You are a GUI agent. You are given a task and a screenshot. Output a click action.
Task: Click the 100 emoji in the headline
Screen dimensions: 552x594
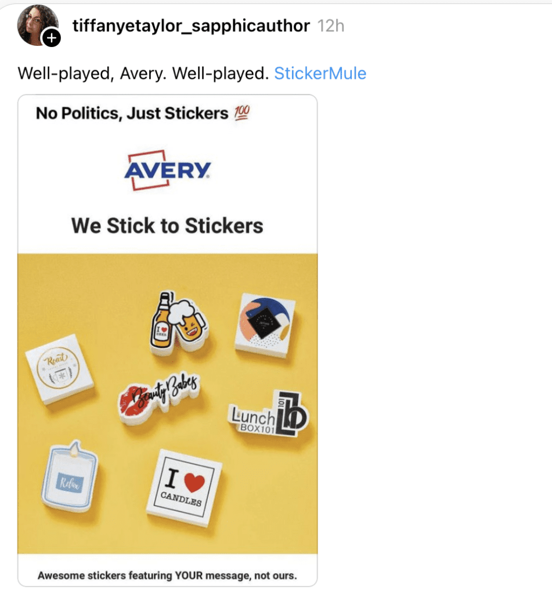point(241,113)
